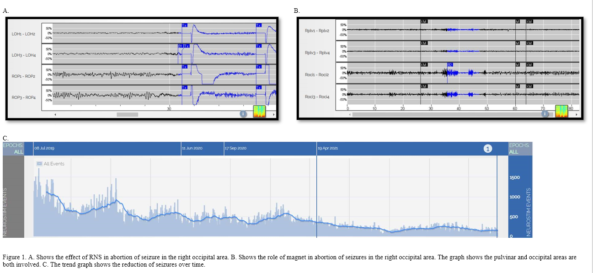The width and height of the screenshot is (593, 273).
Task: Click the info icon in panel B
Action: click(x=545, y=114)
